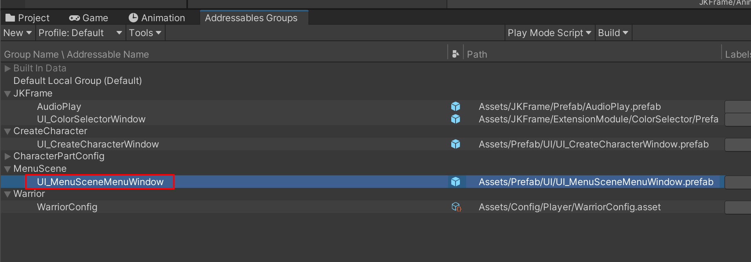Open the Profile: Default dropdown
This screenshot has width=751, height=262.
click(x=80, y=33)
